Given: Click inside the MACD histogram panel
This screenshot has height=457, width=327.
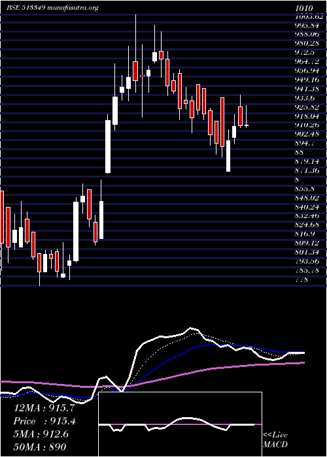Looking at the screenshot, I should 180,424.
